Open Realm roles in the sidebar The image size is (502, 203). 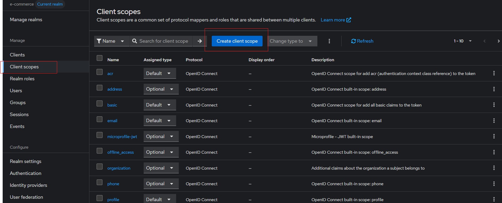point(22,79)
